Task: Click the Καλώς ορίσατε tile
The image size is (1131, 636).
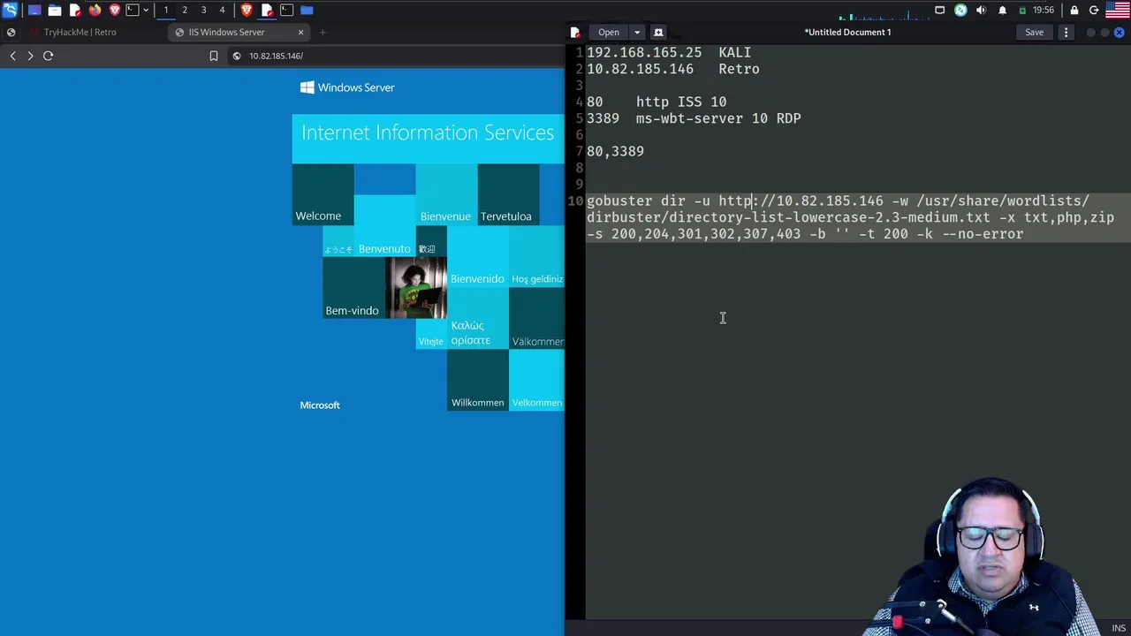Action: pos(477,318)
